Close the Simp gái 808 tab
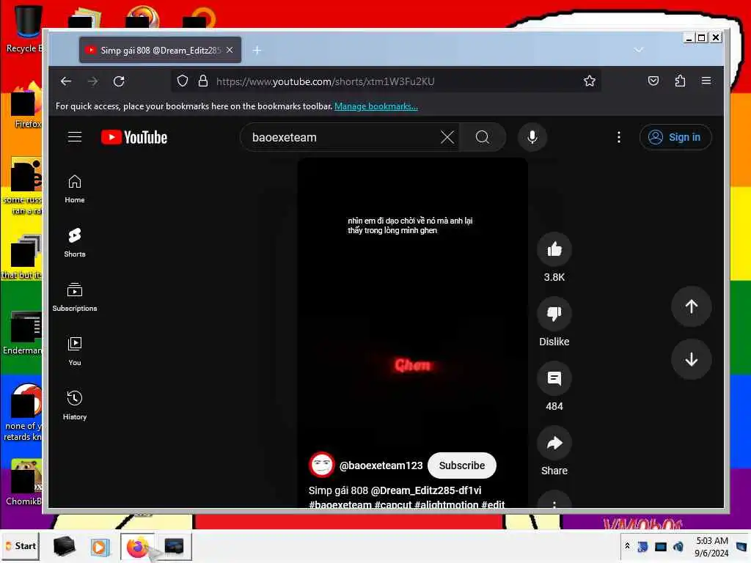This screenshot has width=751, height=563. tap(230, 50)
